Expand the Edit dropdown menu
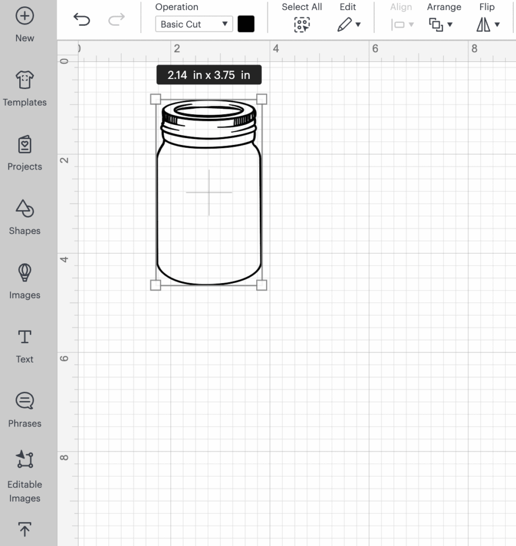The image size is (516, 546). [349, 24]
